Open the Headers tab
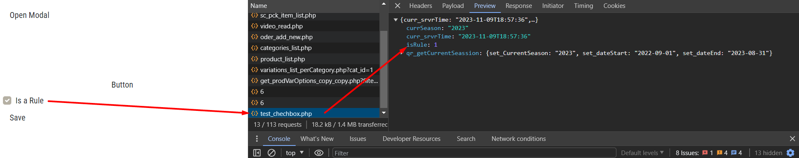This screenshot has height=158, width=799. (420, 6)
